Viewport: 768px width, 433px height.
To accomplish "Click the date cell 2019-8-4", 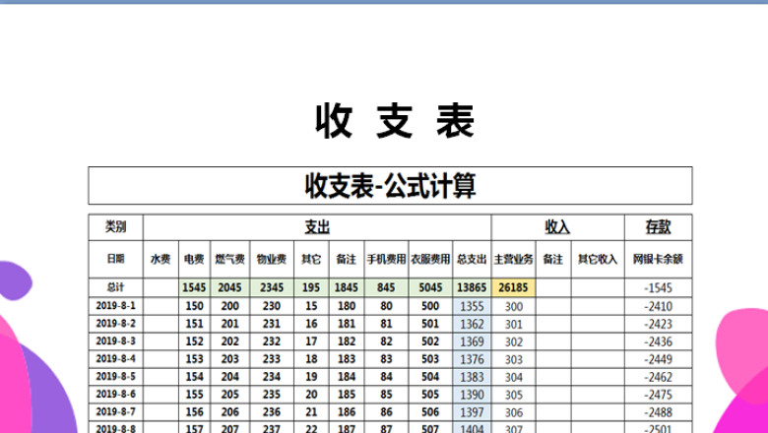I will tap(115, 358).
